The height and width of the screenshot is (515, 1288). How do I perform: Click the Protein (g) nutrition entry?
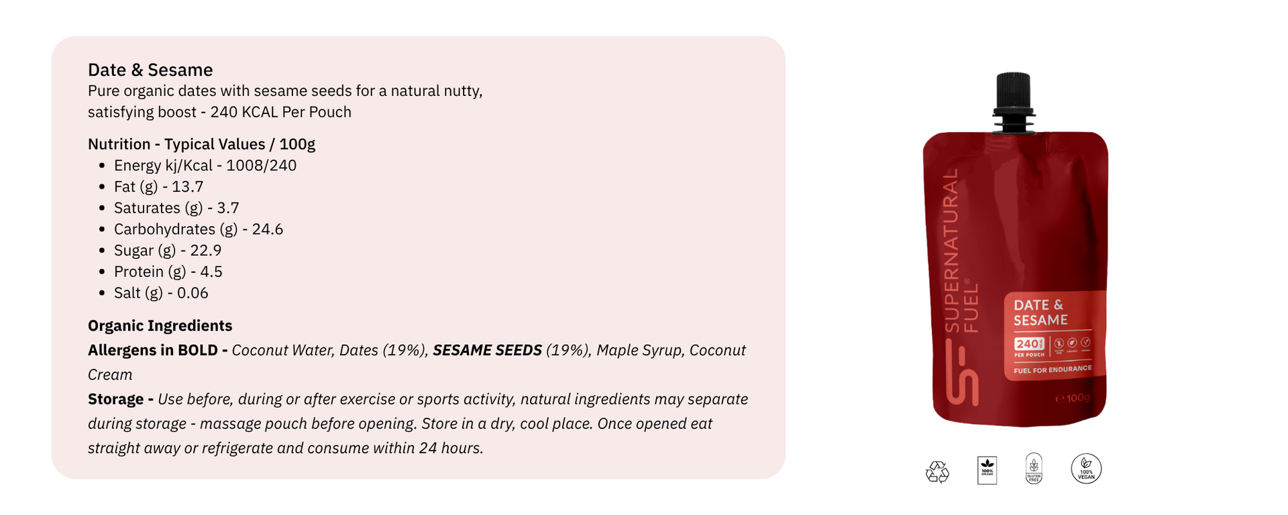[x=168, y=272]
